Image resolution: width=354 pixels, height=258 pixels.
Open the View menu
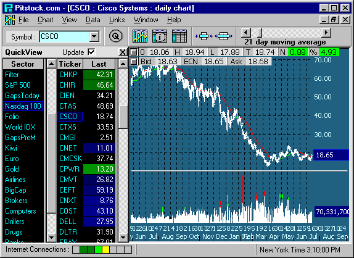point(70,20)
